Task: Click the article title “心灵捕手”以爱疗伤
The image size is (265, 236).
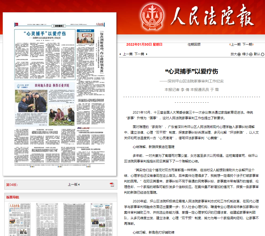Action: click(192, 71)
